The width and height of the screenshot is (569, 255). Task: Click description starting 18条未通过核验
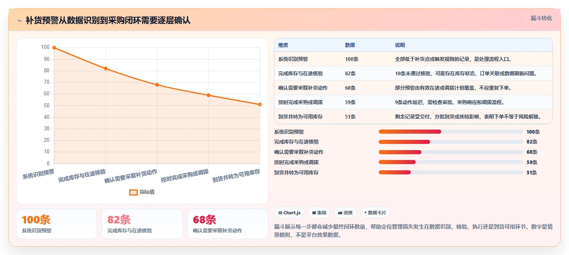pyautogui.click(x=466, y=74)
